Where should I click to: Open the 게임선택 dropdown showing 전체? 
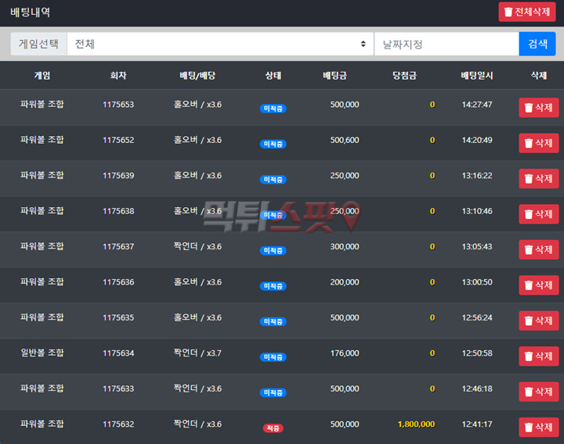coord(220,44)
